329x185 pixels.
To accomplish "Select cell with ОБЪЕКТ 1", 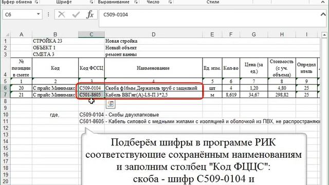I will (x=55, y=48).
